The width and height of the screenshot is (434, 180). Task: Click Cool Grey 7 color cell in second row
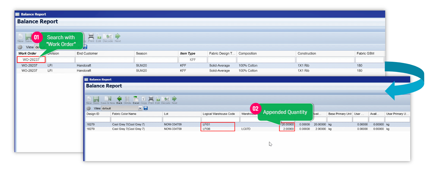(128, 129)
